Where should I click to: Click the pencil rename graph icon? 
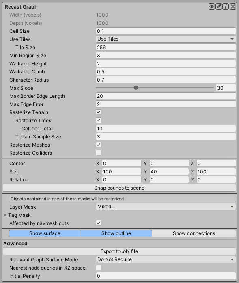click(x=219, y=6)
